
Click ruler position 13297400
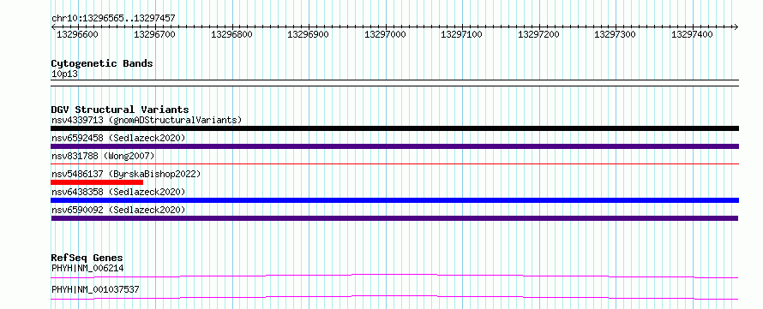(x=692, y=34)
